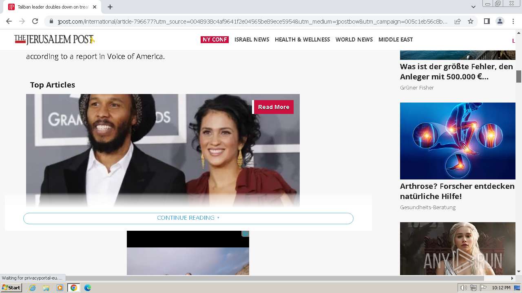
Task: Click the scroll-down arrow of page scrollbar
Action: (519, 271)
